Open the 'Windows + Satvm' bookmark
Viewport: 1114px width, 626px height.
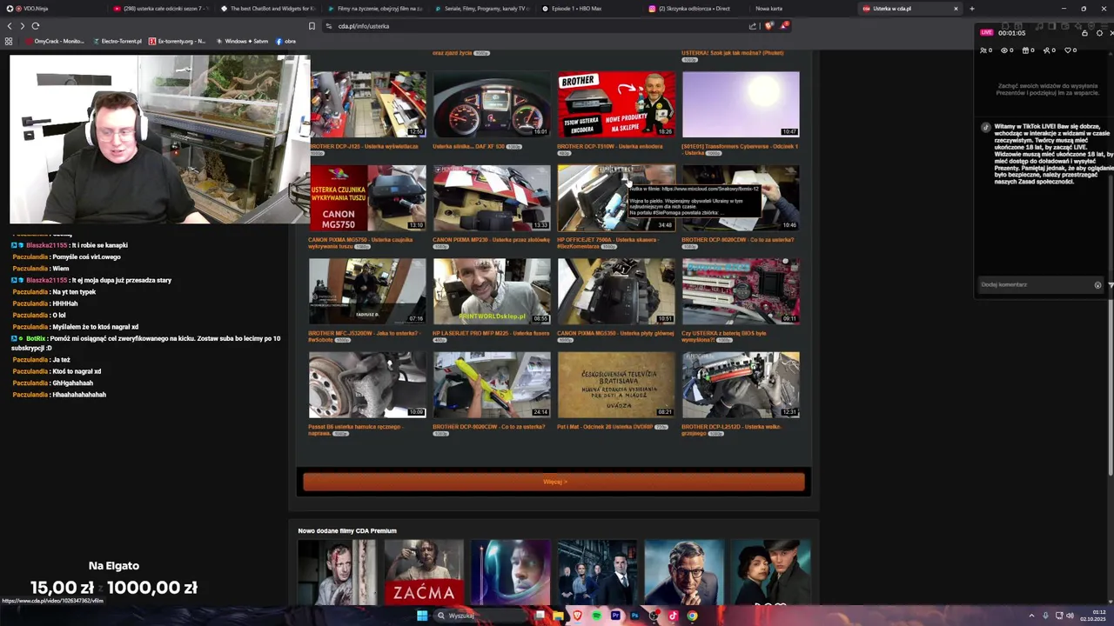click(x=242, y=41)
